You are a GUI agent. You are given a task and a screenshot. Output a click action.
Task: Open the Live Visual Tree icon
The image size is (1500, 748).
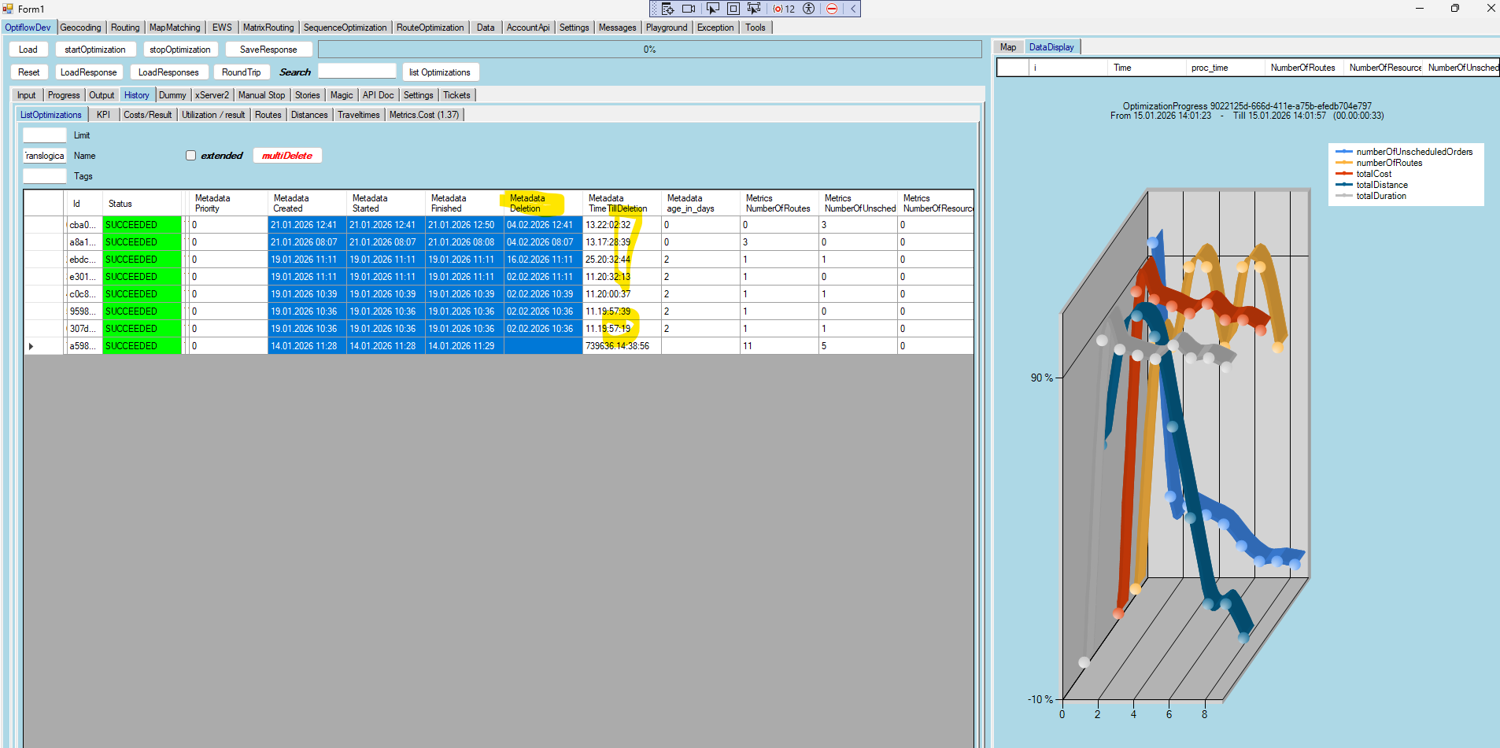(667, 9)
